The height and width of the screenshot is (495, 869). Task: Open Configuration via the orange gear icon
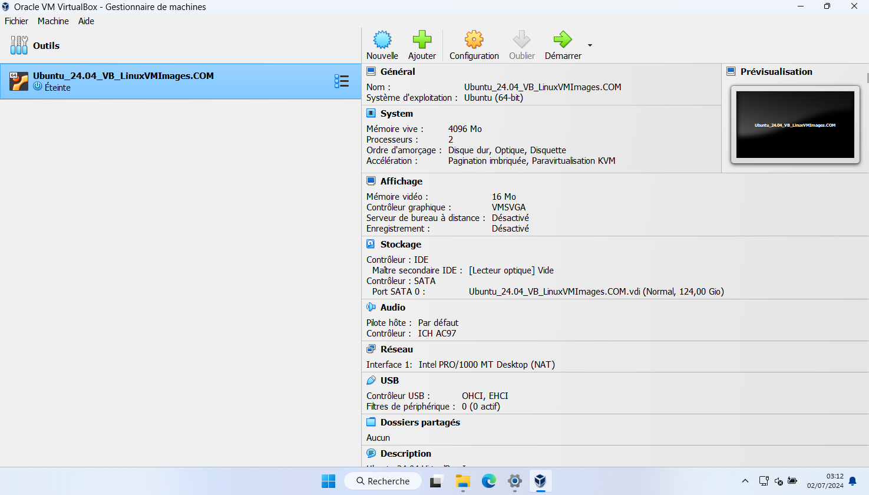474,39
